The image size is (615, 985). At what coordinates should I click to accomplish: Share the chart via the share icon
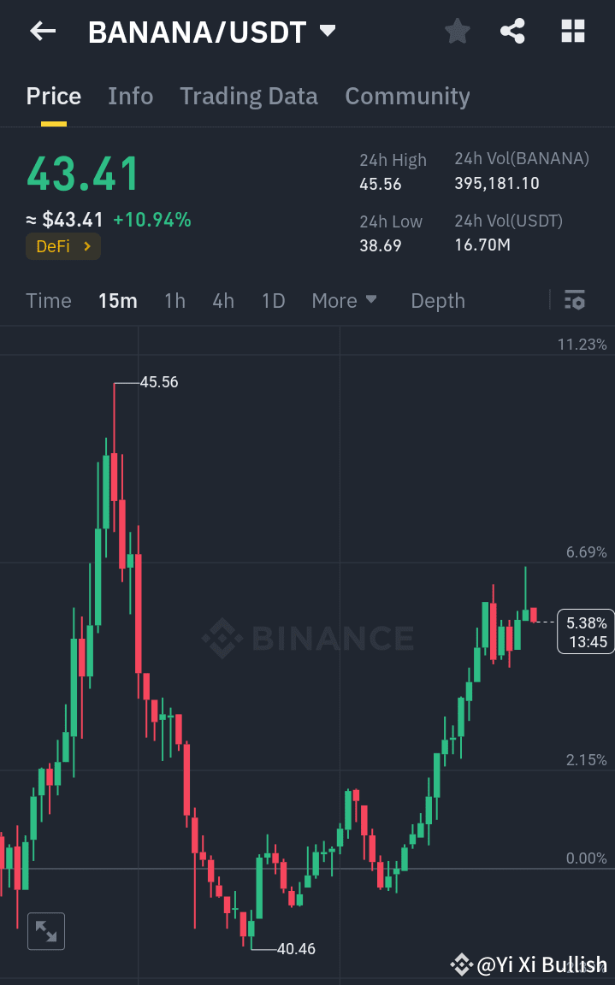click(512, 31)
